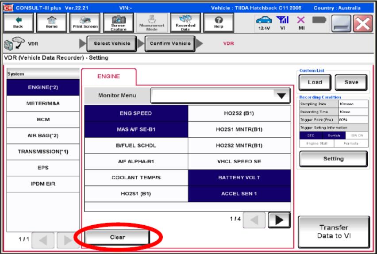The image size is (377, 254).
Task: Toggle COOLANT TEMP/S monitor item
Action: [136, 178]
